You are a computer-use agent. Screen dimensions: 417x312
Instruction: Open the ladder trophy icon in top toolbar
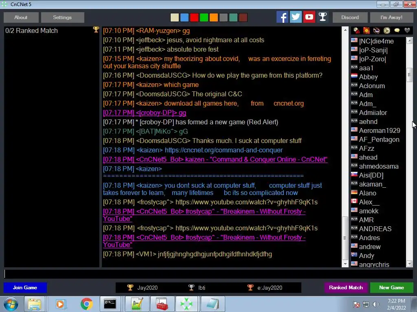pos(323,17)
